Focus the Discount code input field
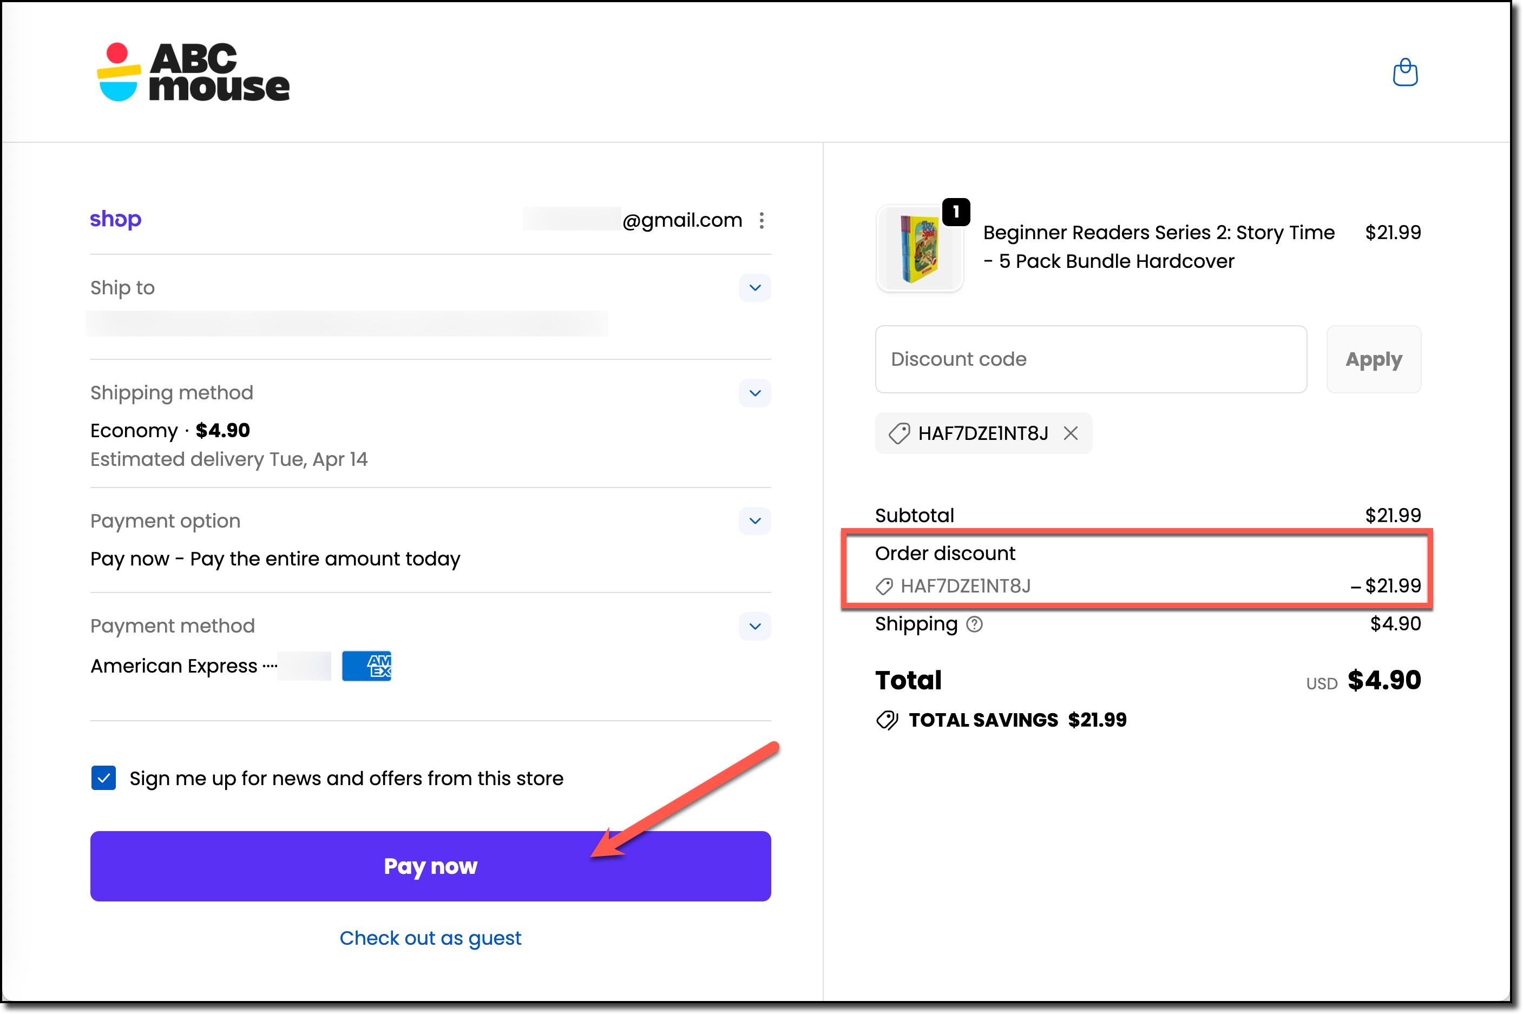Viewport: 1523px width, 1014px height. point(1091,359)
